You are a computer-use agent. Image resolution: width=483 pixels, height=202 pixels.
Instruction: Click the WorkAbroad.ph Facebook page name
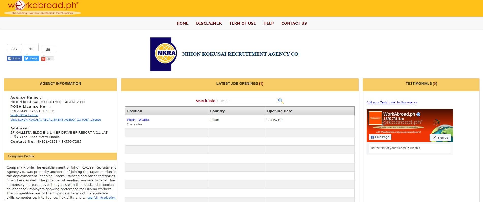399,114
